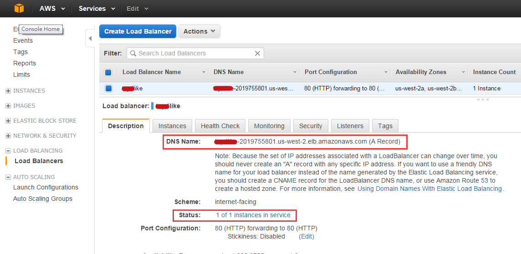Open Tags in the sidebar
521x254 pixels.
(20, 52)
